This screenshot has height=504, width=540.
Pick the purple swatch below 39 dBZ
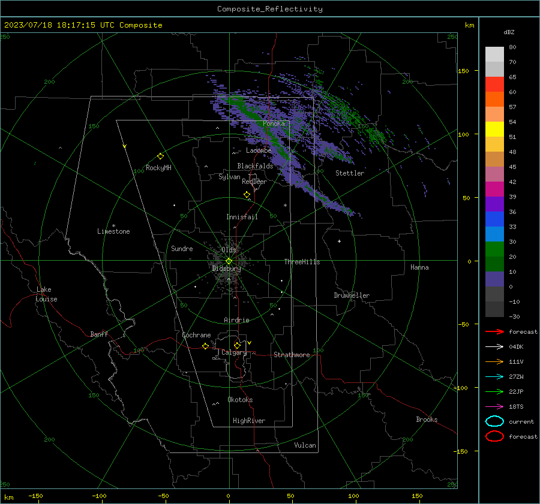tap(494, 204)
